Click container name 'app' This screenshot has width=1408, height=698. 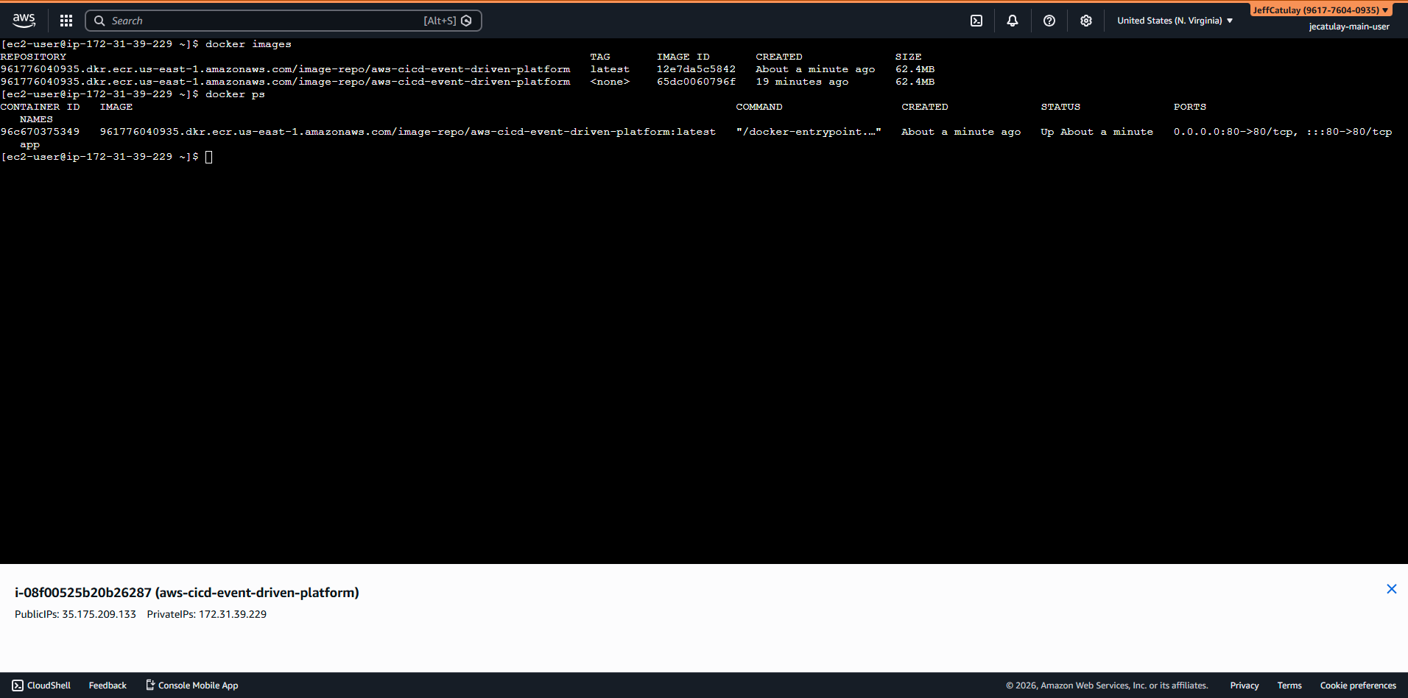(29, 145)
